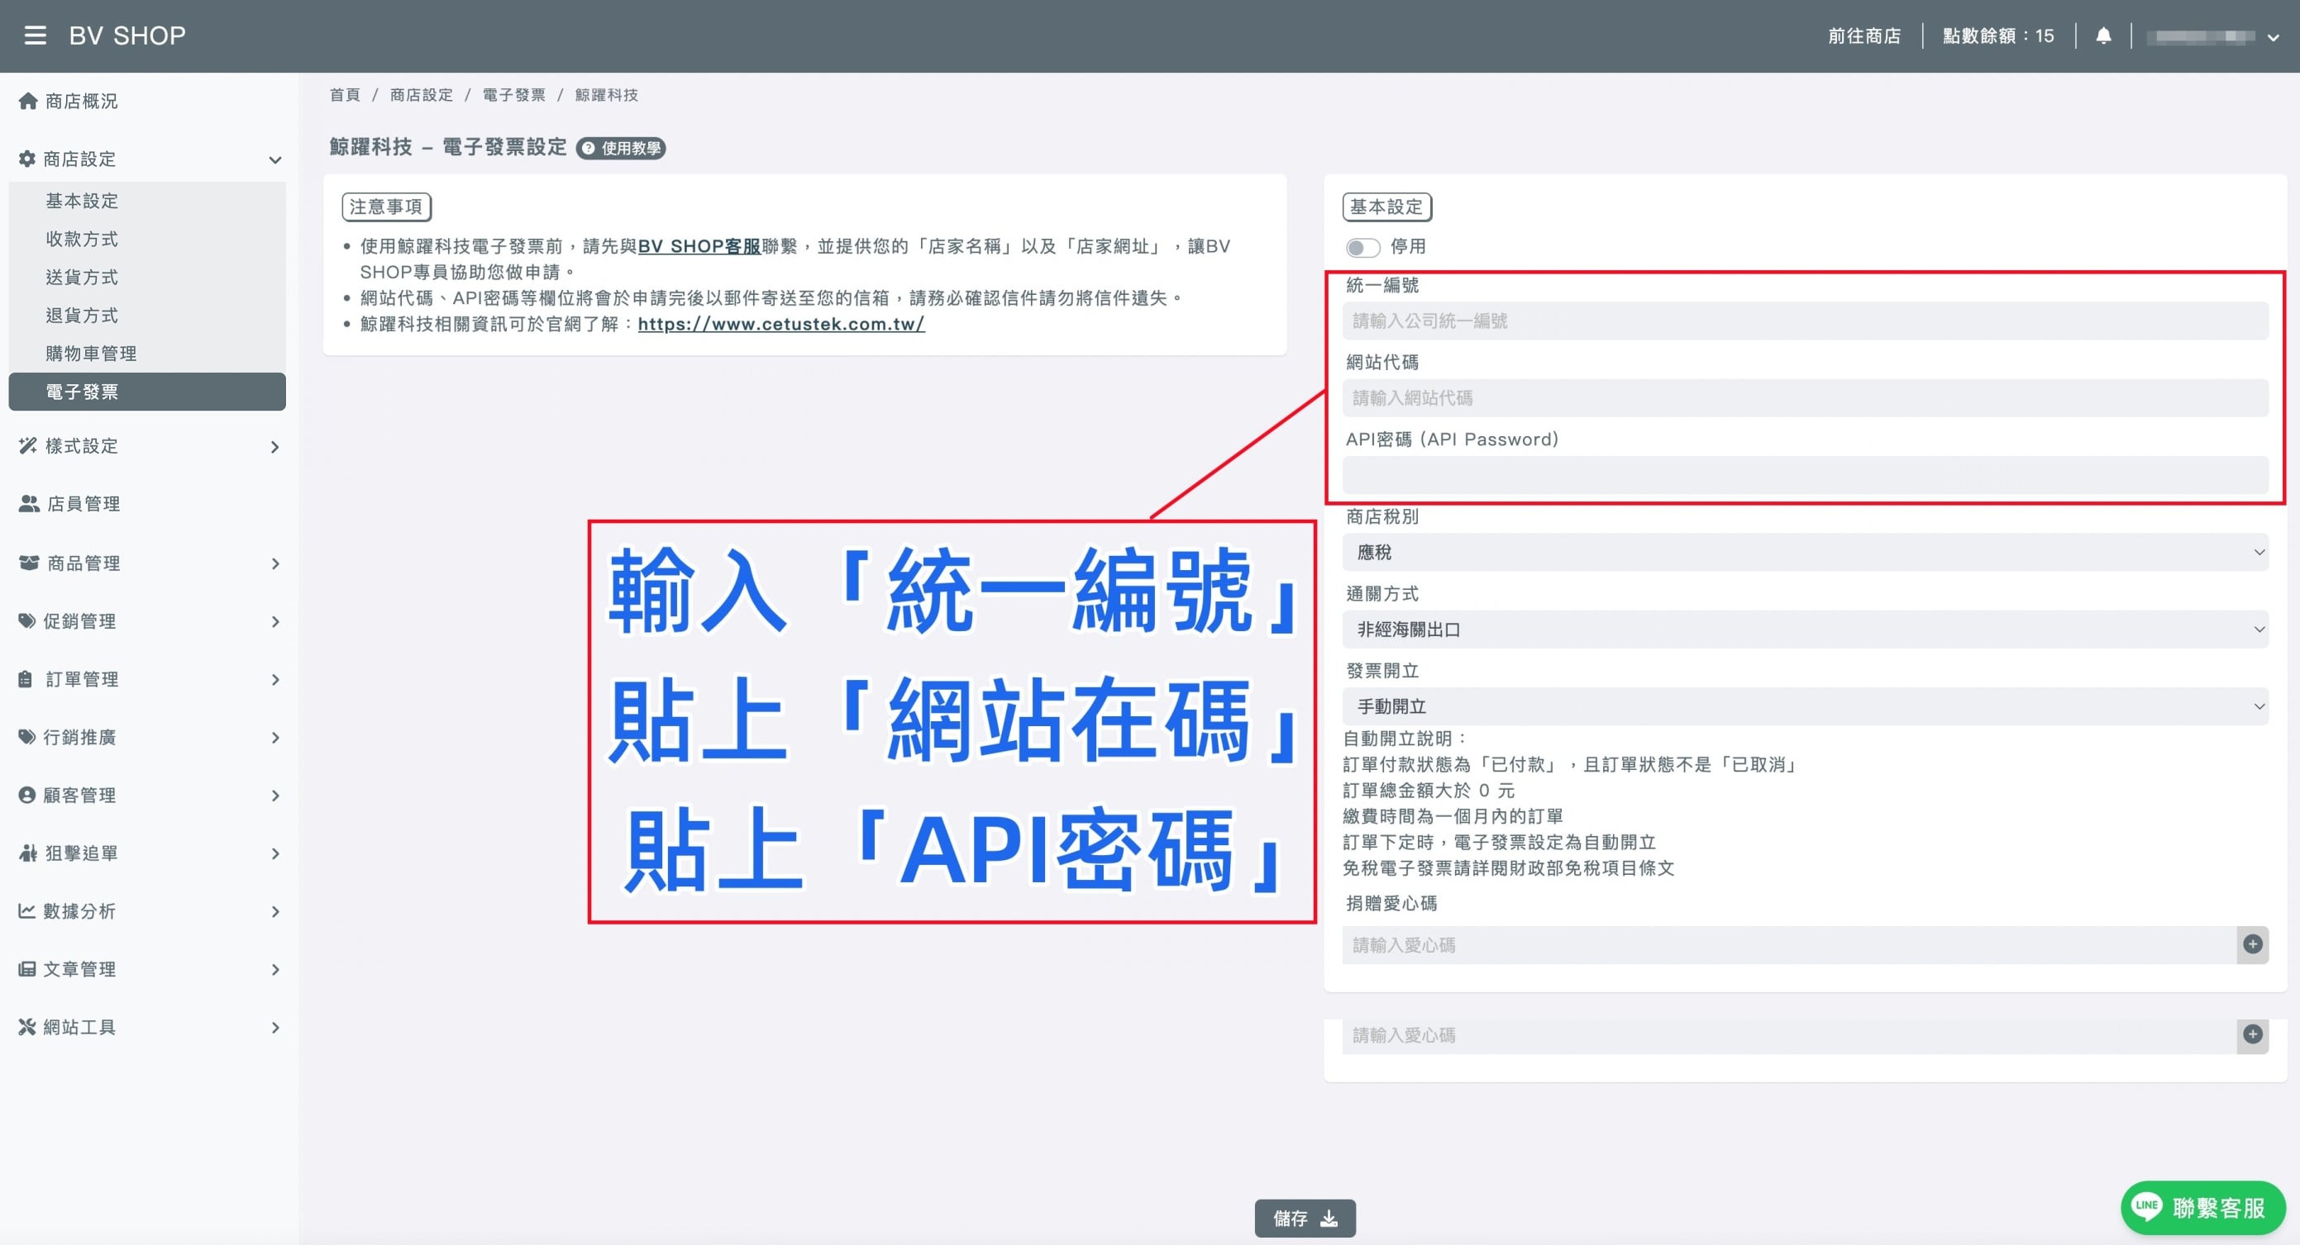Screen dimensions: 2300x1245
Task: Click the 儲存 save button
Action: 1305,1219
